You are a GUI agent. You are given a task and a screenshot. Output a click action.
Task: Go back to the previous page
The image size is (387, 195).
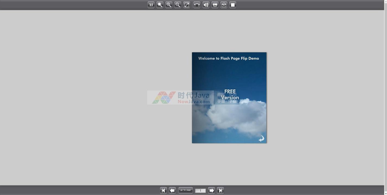tap(172, 191)
